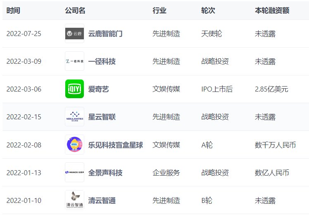Click the 本轮融资额 column header

click(272, 10)
